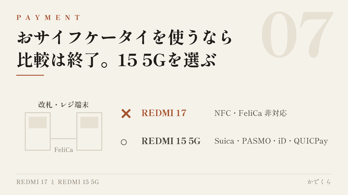Click the headline おサイフケータイを使うなら
Image resolution: width=348 pixels, height=195 pixels.
[125, 37]
